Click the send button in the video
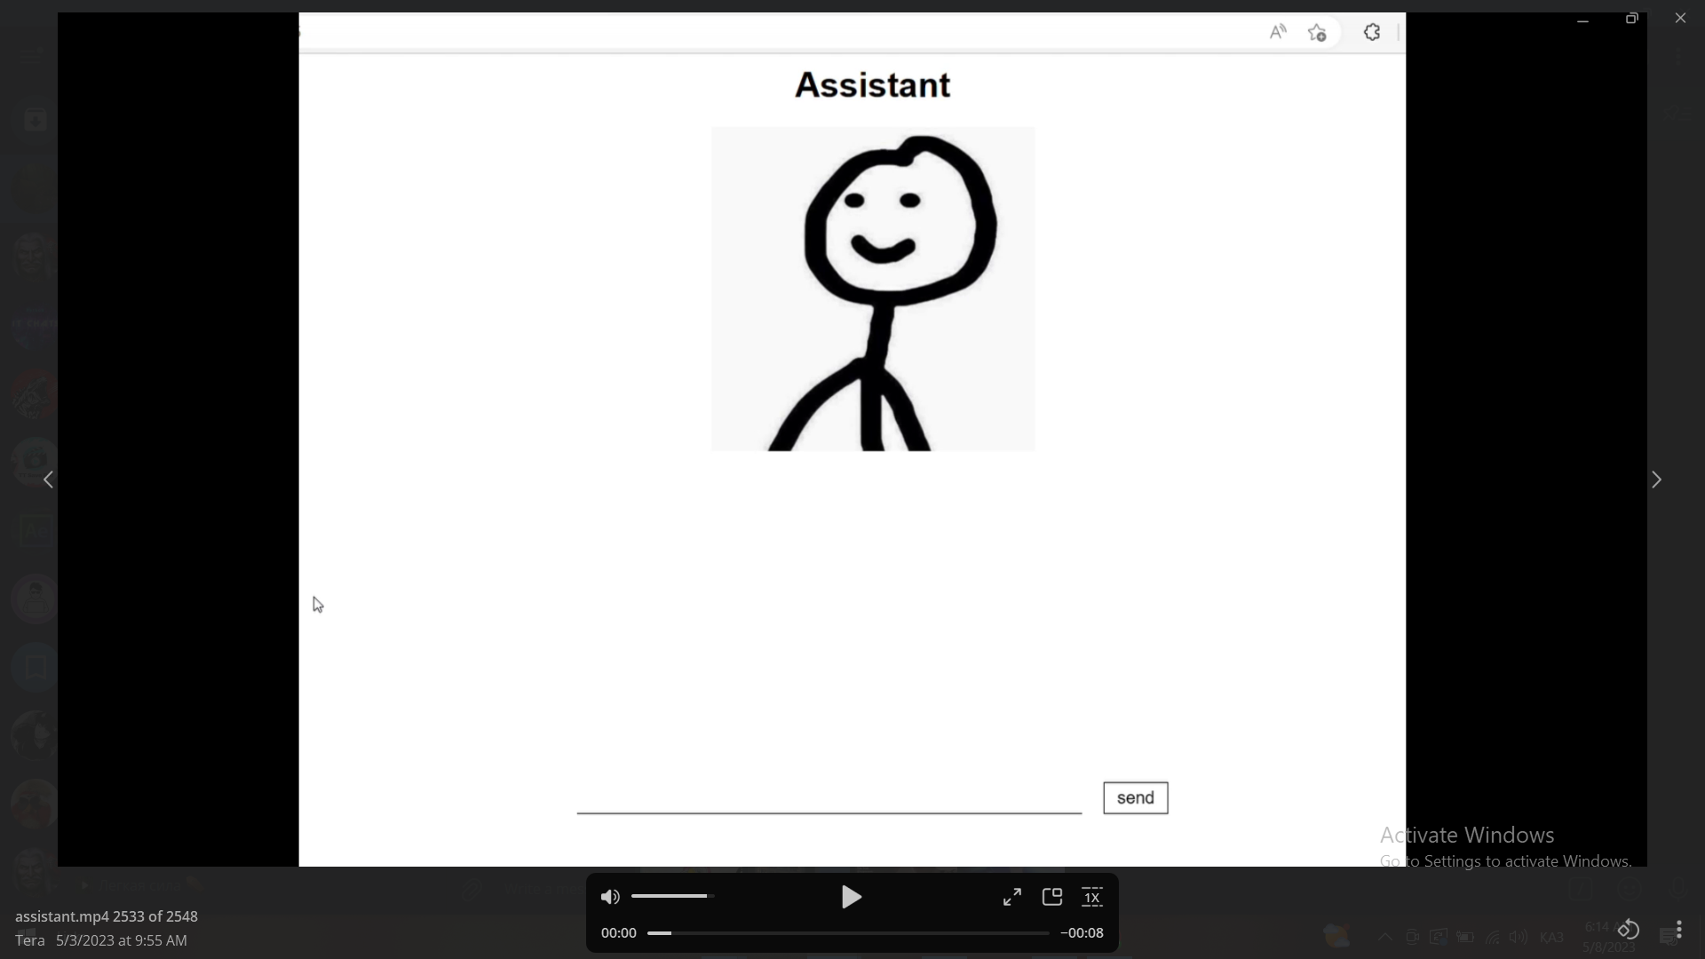 coord(1136,797)
